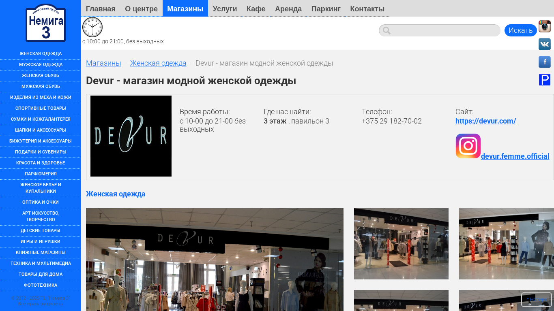Open СПОРТИВНЫЕ ТОВАРЫ category

[x=41, y=109]
